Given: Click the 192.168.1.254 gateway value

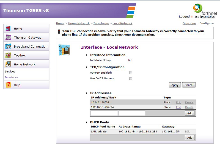Looking at the screenshot, I should (171, 132).
